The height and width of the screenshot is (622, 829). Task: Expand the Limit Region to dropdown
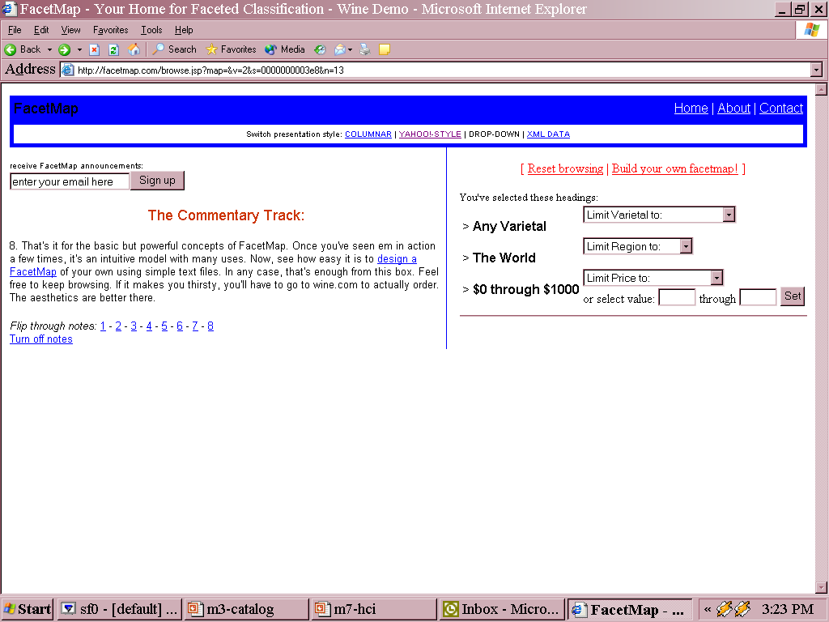(x=637, y=246)
